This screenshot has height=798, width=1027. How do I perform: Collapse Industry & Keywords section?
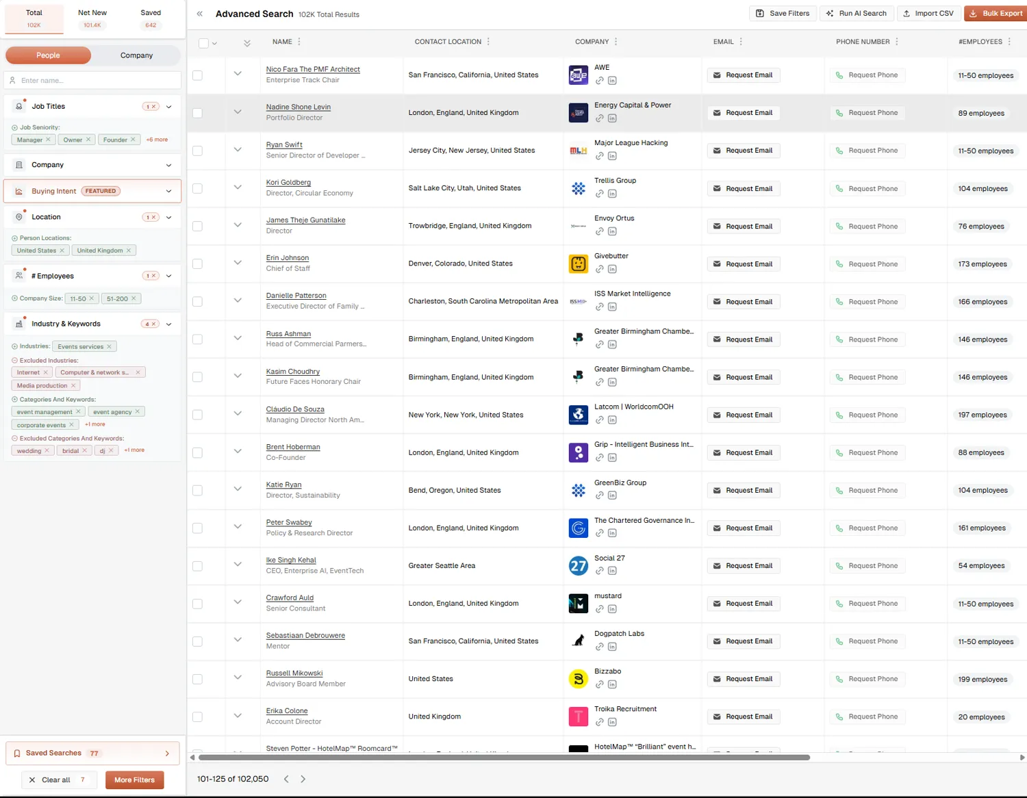pos(169,324)
